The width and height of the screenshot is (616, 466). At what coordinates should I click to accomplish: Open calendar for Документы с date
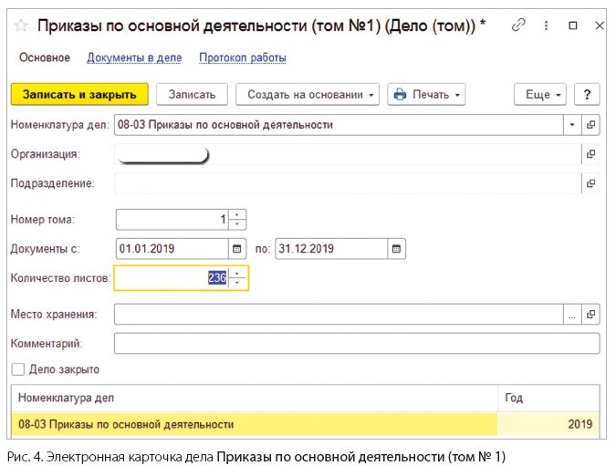coord(237,249)
